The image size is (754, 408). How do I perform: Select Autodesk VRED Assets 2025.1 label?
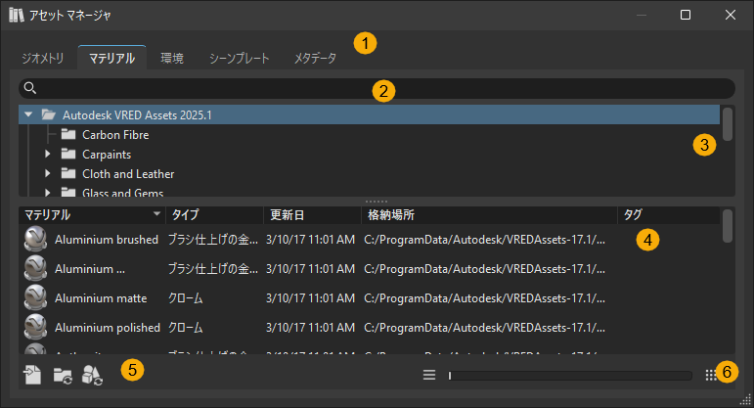(x=137, y=115)
